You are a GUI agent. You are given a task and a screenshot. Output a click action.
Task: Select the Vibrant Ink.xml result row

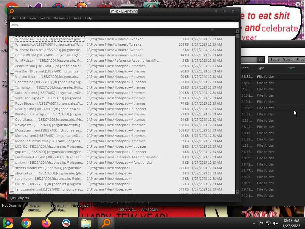[122, 77]
